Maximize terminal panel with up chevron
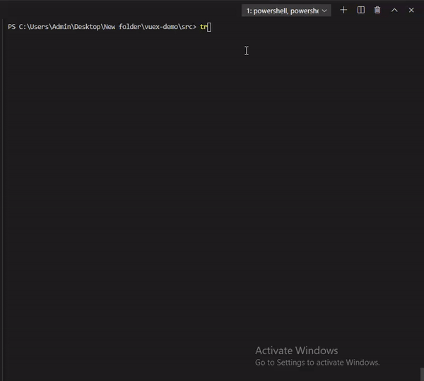This screenshot has height=381, width=424. click(x=394, y=11)
